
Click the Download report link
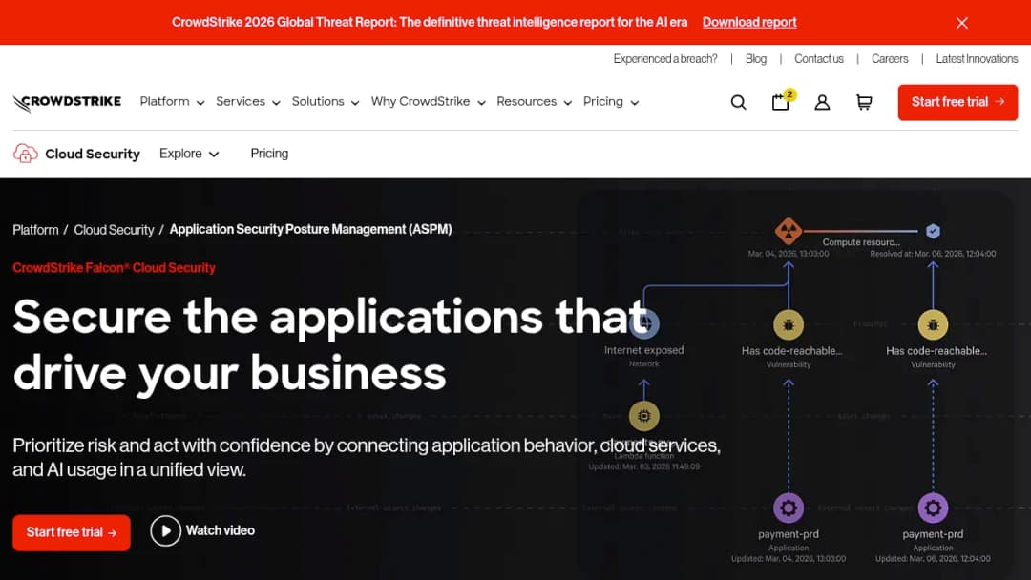[749, 22]
